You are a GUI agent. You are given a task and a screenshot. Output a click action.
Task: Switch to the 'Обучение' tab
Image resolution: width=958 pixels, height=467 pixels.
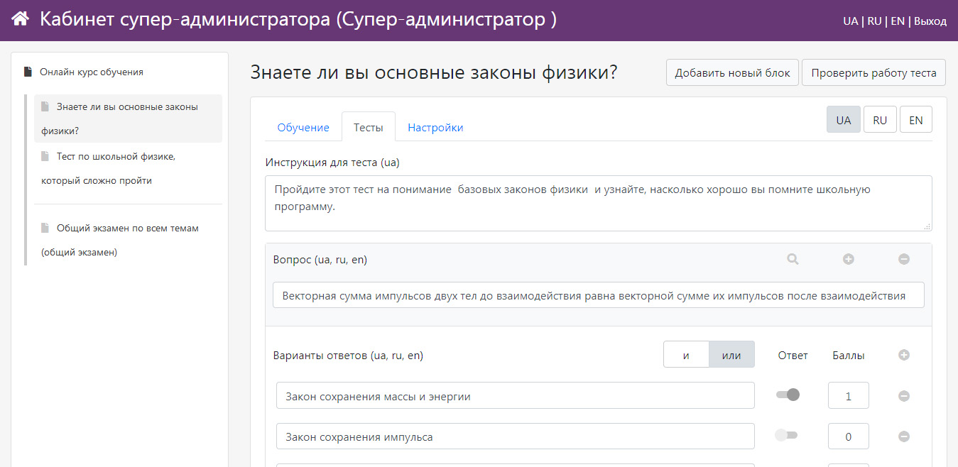pos(303,128)
